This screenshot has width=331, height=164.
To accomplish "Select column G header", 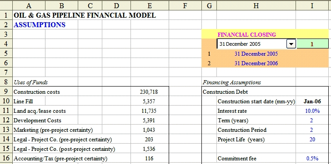I will point(209,6).
